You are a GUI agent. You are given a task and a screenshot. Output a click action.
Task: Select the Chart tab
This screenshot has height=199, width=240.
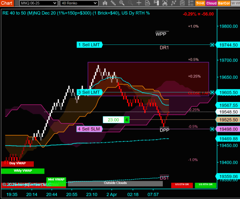(x=7, y=3)
